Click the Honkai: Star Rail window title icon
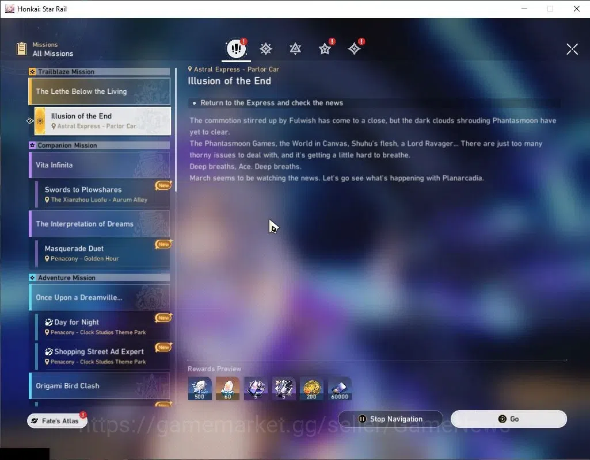This screenshot has height=460, width=590. pyautogui.click(x=10, y=9)
